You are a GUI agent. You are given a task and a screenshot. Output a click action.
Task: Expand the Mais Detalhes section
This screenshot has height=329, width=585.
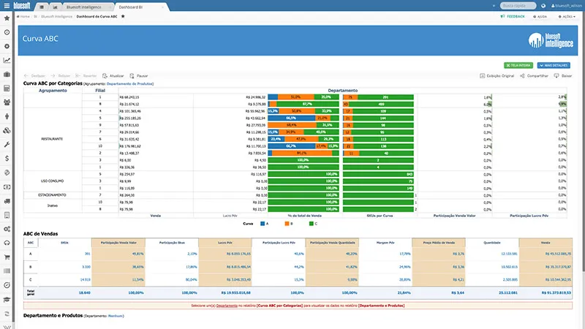[555, 65]
